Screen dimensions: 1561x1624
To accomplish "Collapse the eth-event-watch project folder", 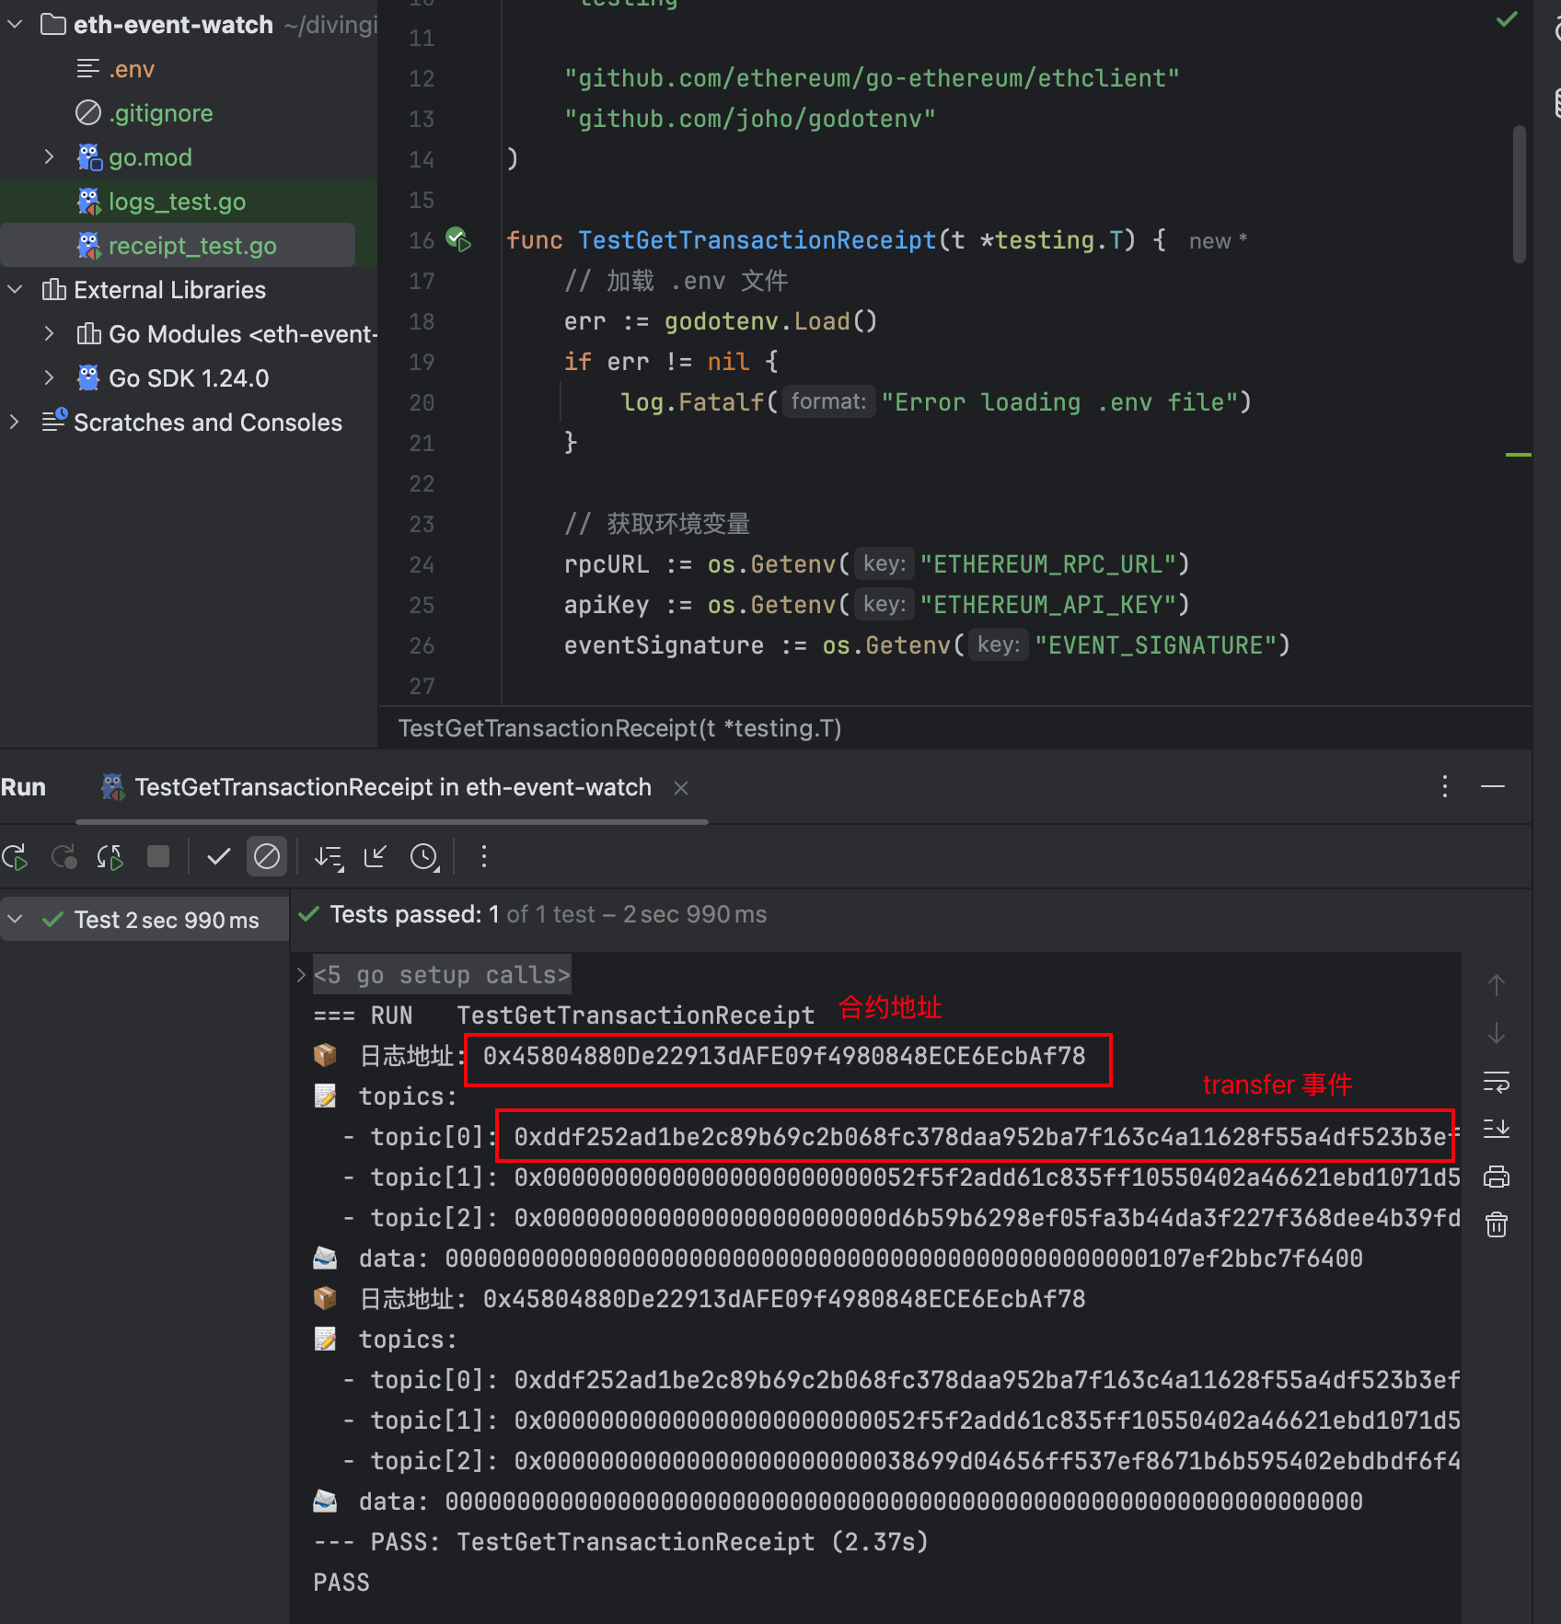I will [15, 25].
